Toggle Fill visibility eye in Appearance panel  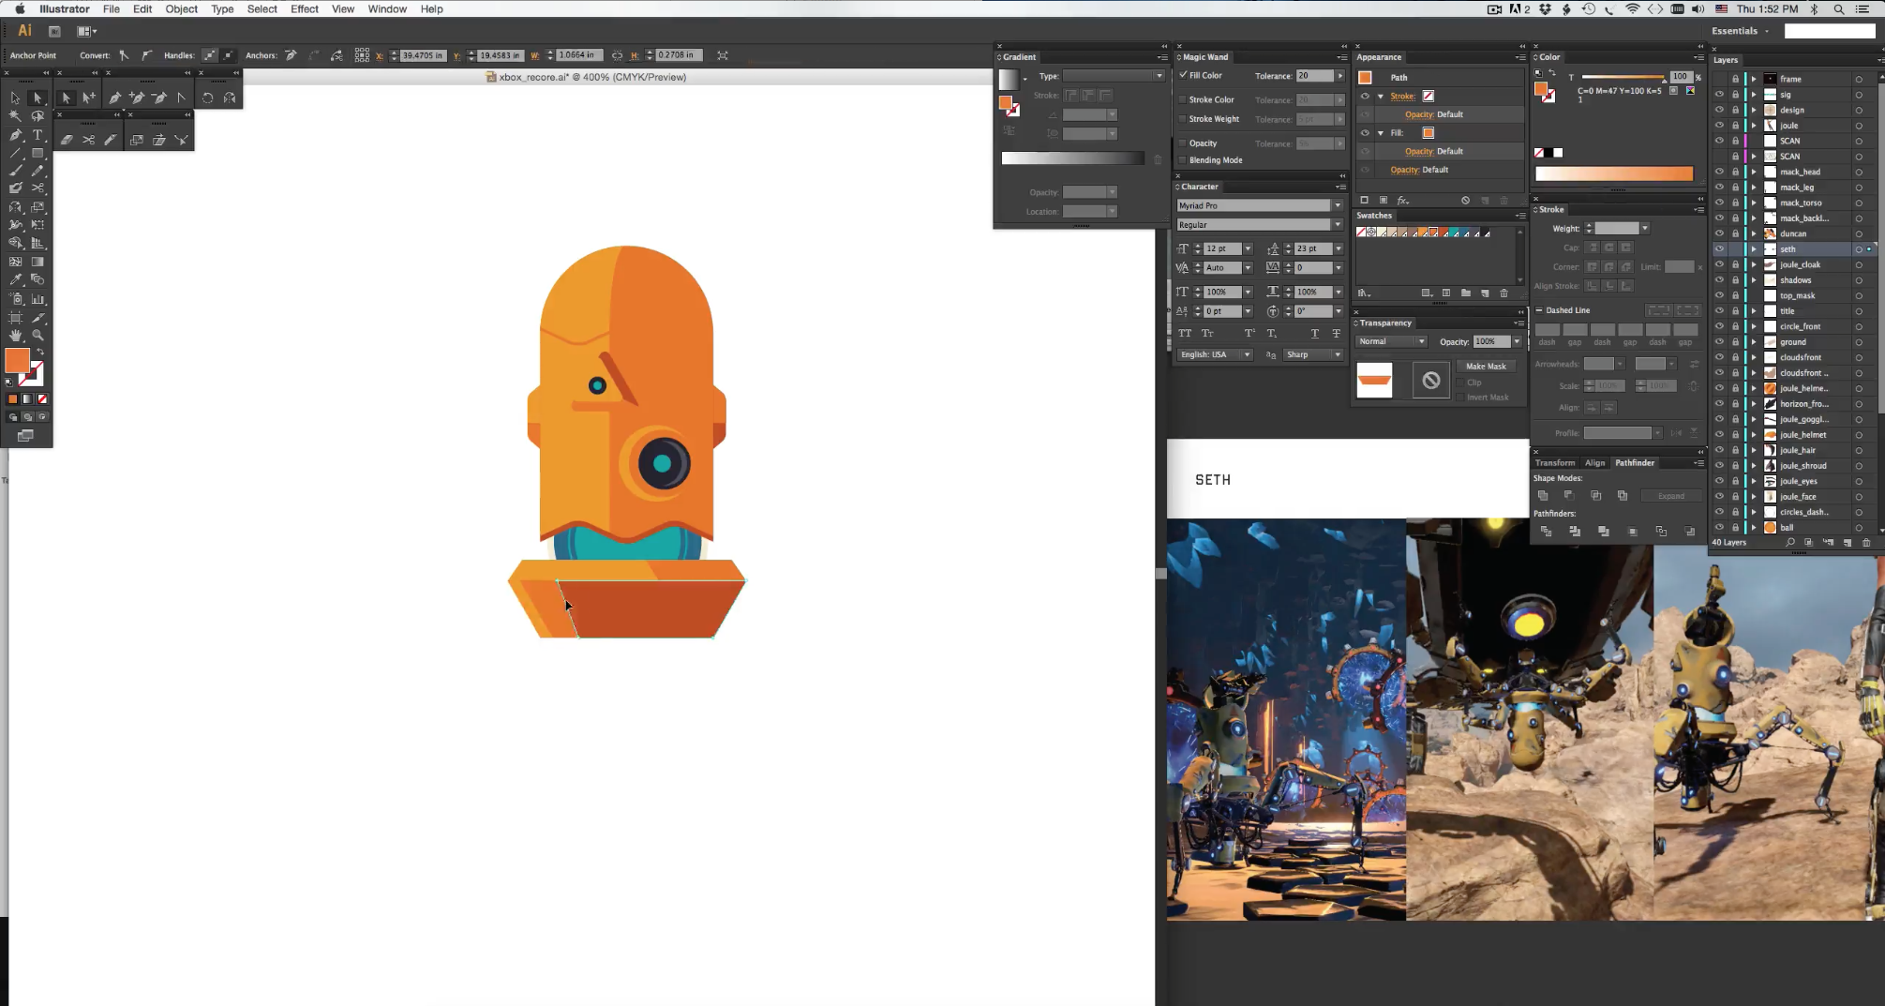click(1365, 133)
